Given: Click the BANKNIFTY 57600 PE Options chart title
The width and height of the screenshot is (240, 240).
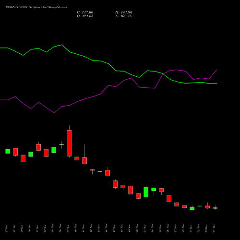Looking at the screenshot, I should click(x=36, y=7).
